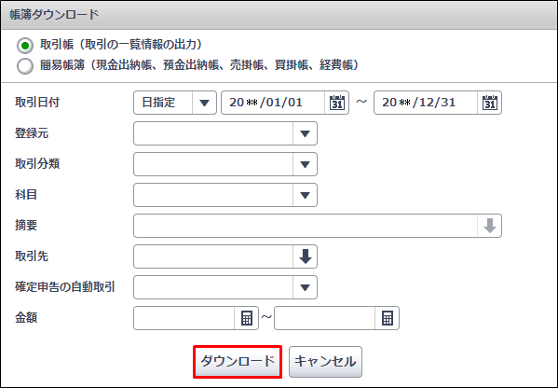This screenshot has height=388, width=558.
Task: Click the start date field 20**/01/01
Action: pos(273,103)
